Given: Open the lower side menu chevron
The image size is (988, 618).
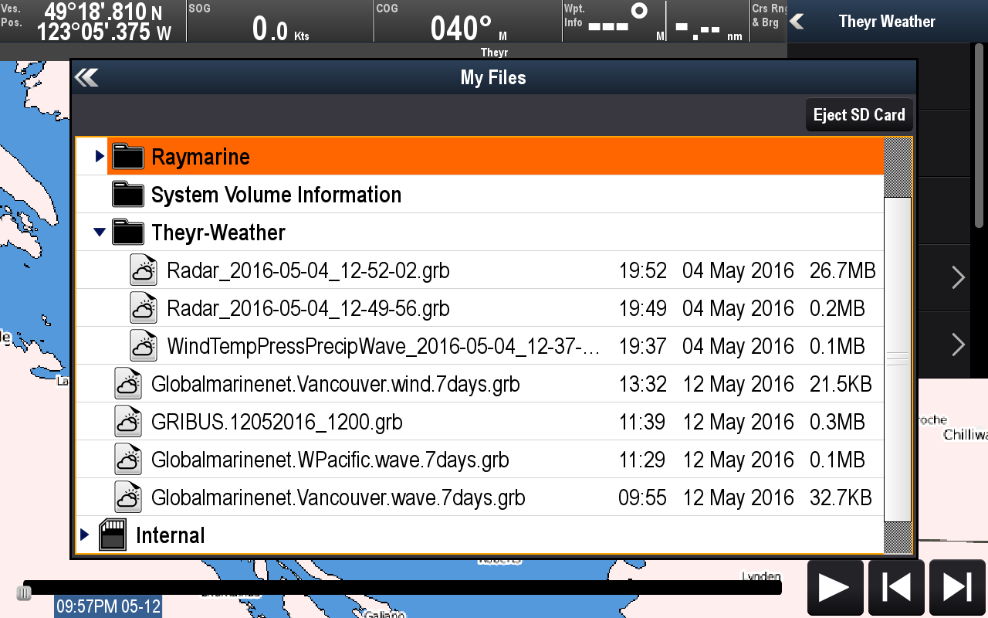Looking at the screenshot, I should point(958,345).
